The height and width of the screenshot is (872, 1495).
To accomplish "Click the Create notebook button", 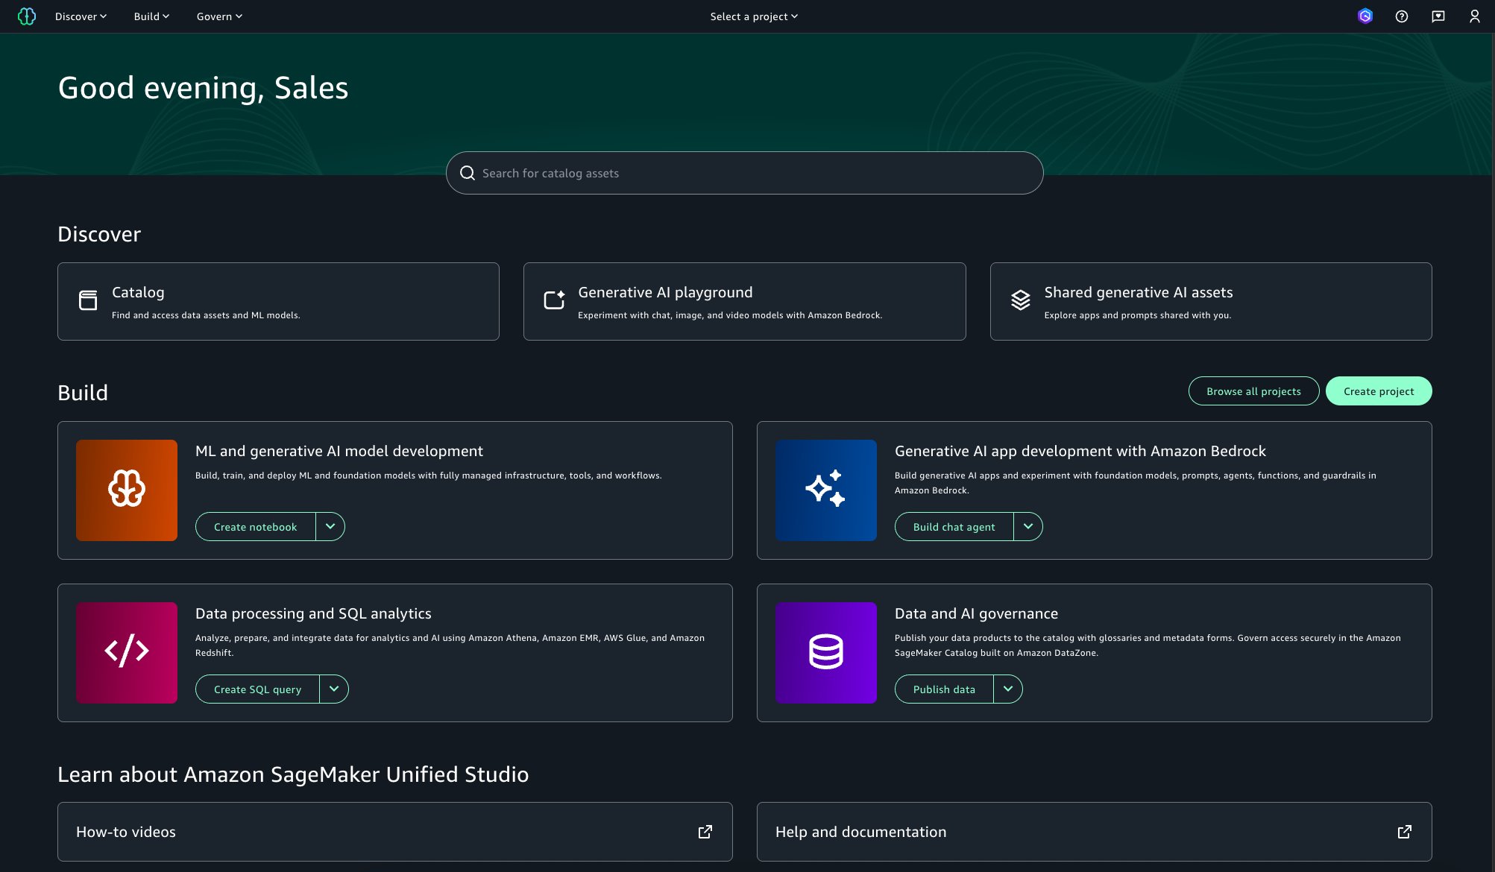I will [x=255, y=527].
